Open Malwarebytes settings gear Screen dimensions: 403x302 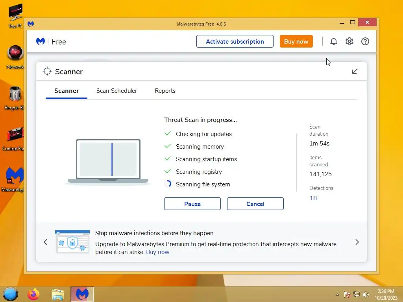349,41
